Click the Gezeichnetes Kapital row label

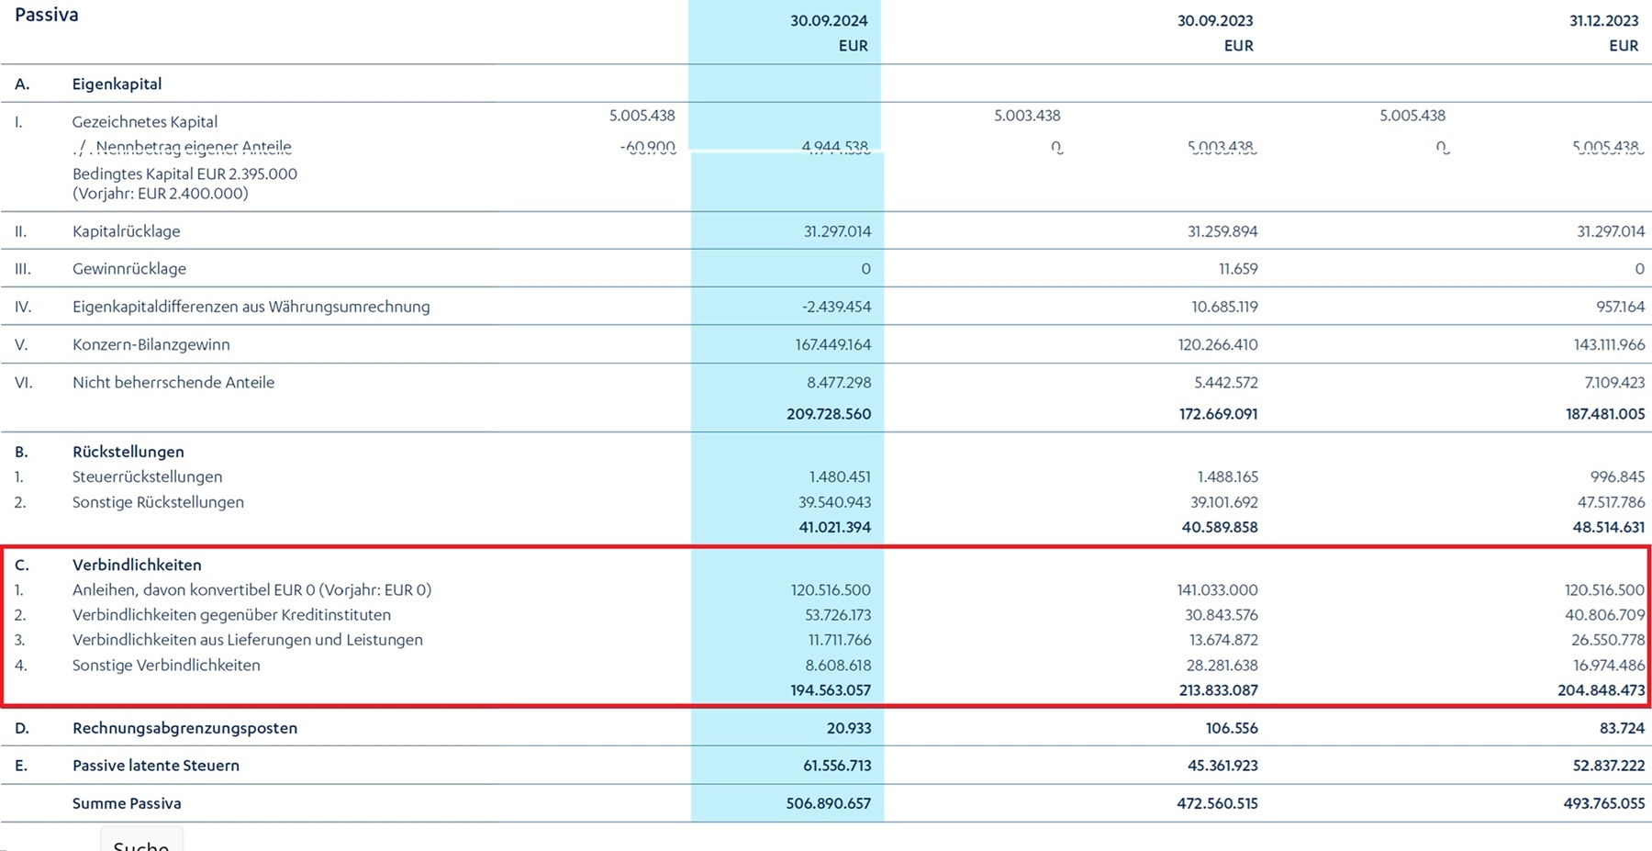point(145,121)
